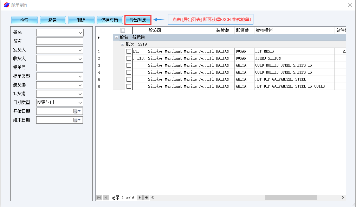This screenshot has width=356, height=207.
Task: Jump to last record icon
Action: [x=146, y=198]
